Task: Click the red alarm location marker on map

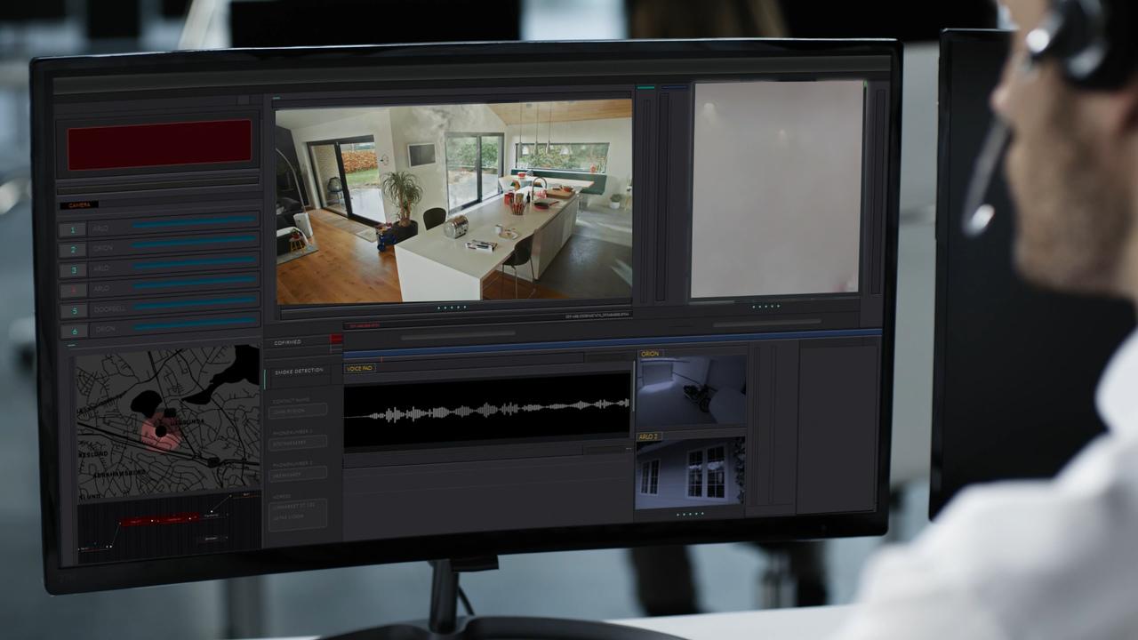Action: [x=160, y=430]
